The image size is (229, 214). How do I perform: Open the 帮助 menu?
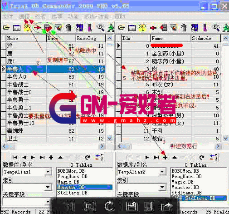point(120,16)
